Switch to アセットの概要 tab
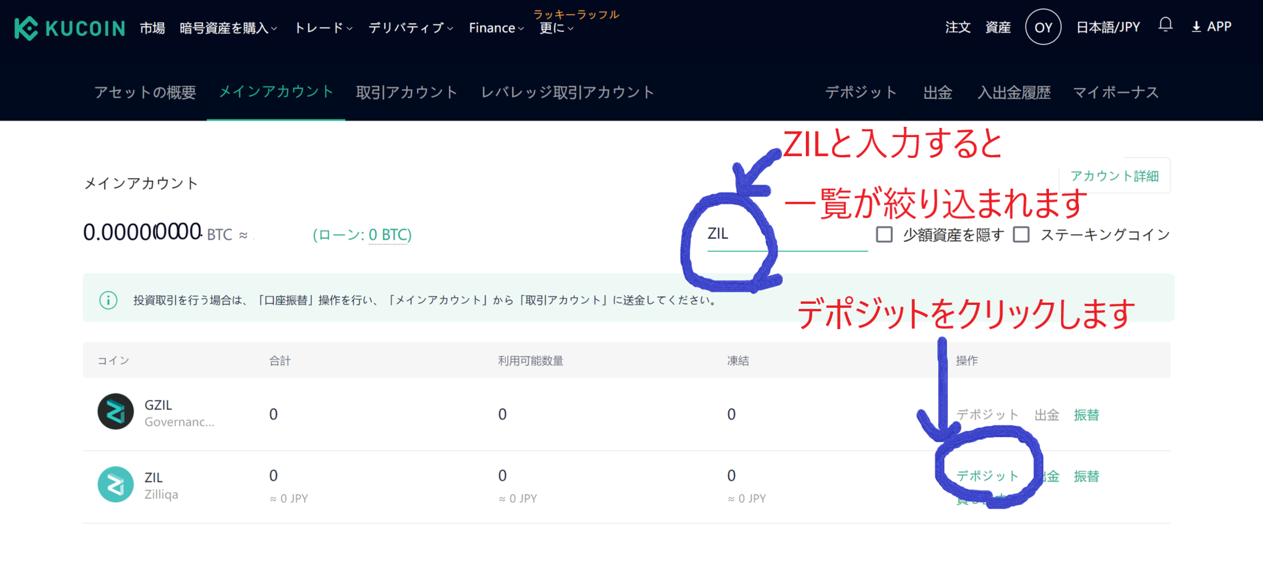 [145, 92]
